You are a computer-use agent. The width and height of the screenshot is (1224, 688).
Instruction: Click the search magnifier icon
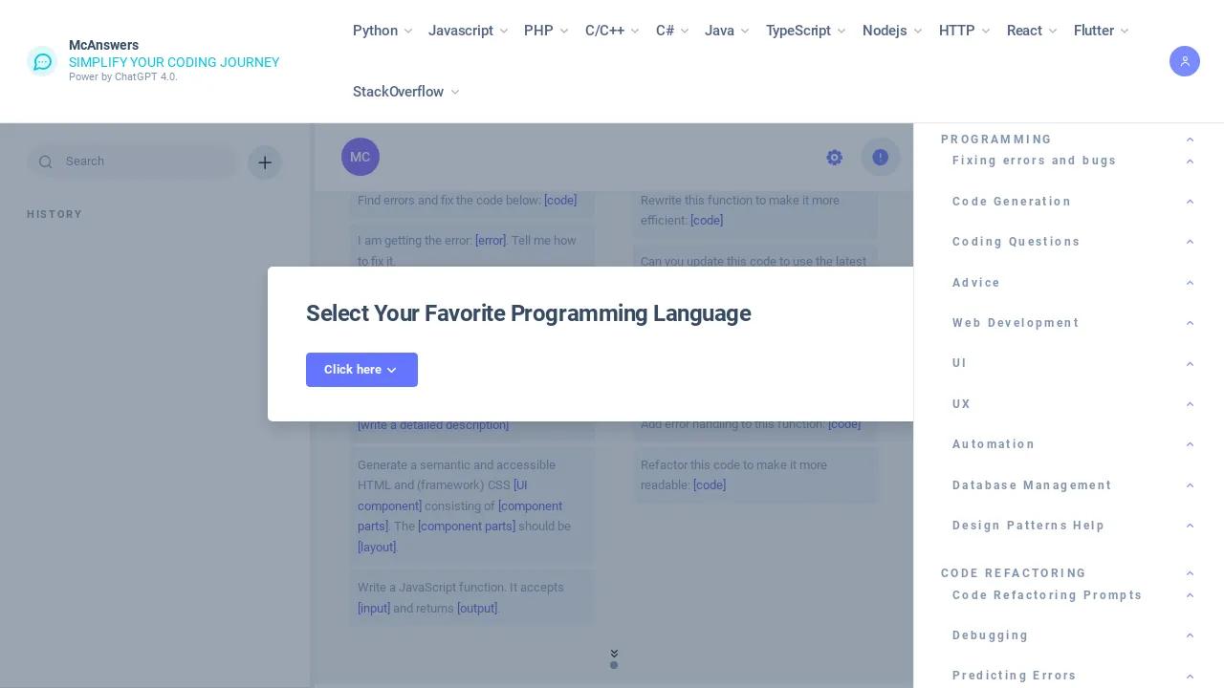click(45, 162)
